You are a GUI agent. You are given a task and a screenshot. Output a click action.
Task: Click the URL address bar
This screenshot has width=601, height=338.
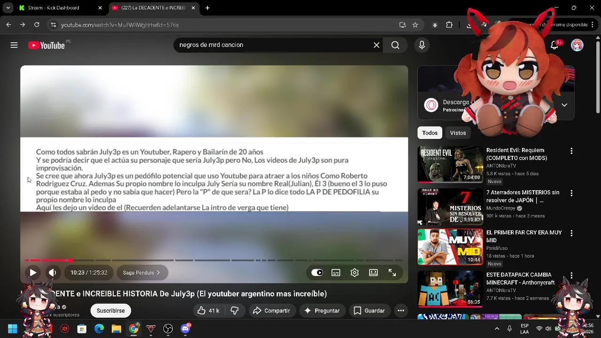[225, 25]
